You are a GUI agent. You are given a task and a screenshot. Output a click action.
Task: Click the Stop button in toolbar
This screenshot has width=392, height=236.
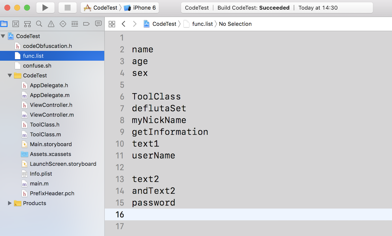point(67,8)
